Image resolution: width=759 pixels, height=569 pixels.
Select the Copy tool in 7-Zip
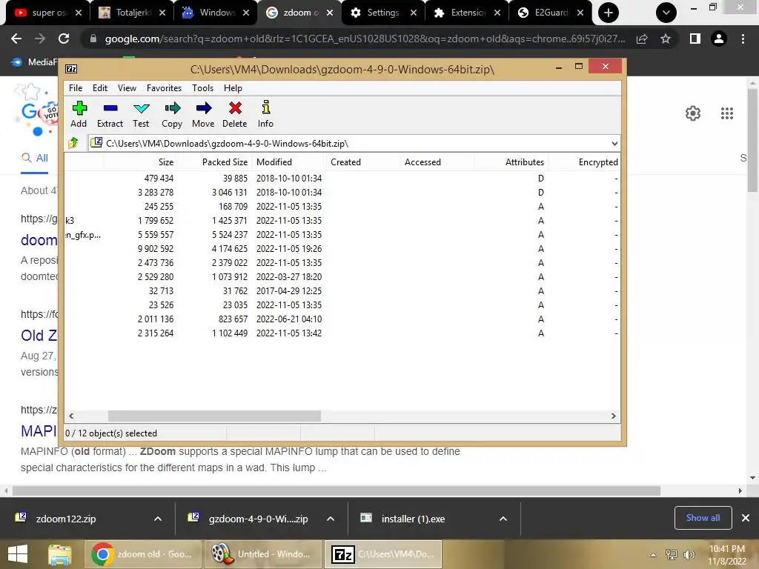(172, 114)
